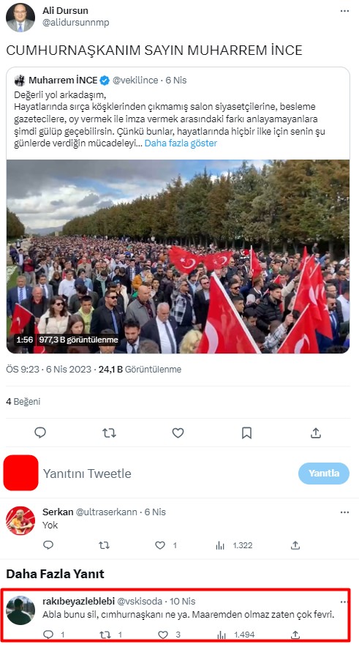The width and height of the screenshot is (359, 647).
Task: Reply to Ali Dursun's main tweet
Action: (40, 433)
